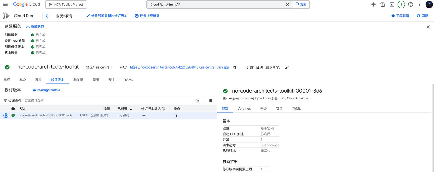
Task: Open the Cloud Shell terminal
Action: click(392, 5)
